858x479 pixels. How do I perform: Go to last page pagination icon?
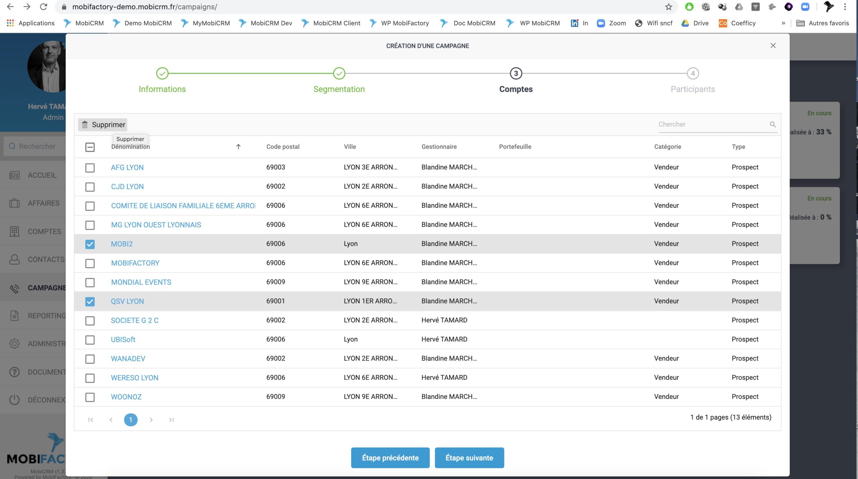171,420
